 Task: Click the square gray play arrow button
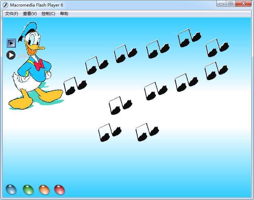pyautogui.click(x=11, y=43)
